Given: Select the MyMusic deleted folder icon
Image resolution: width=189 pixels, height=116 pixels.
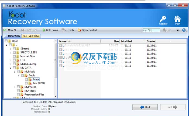Looking at the screenshot, I should pos(22,72).
